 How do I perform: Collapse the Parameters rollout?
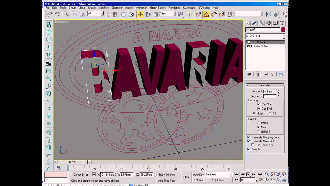[265, 85]
